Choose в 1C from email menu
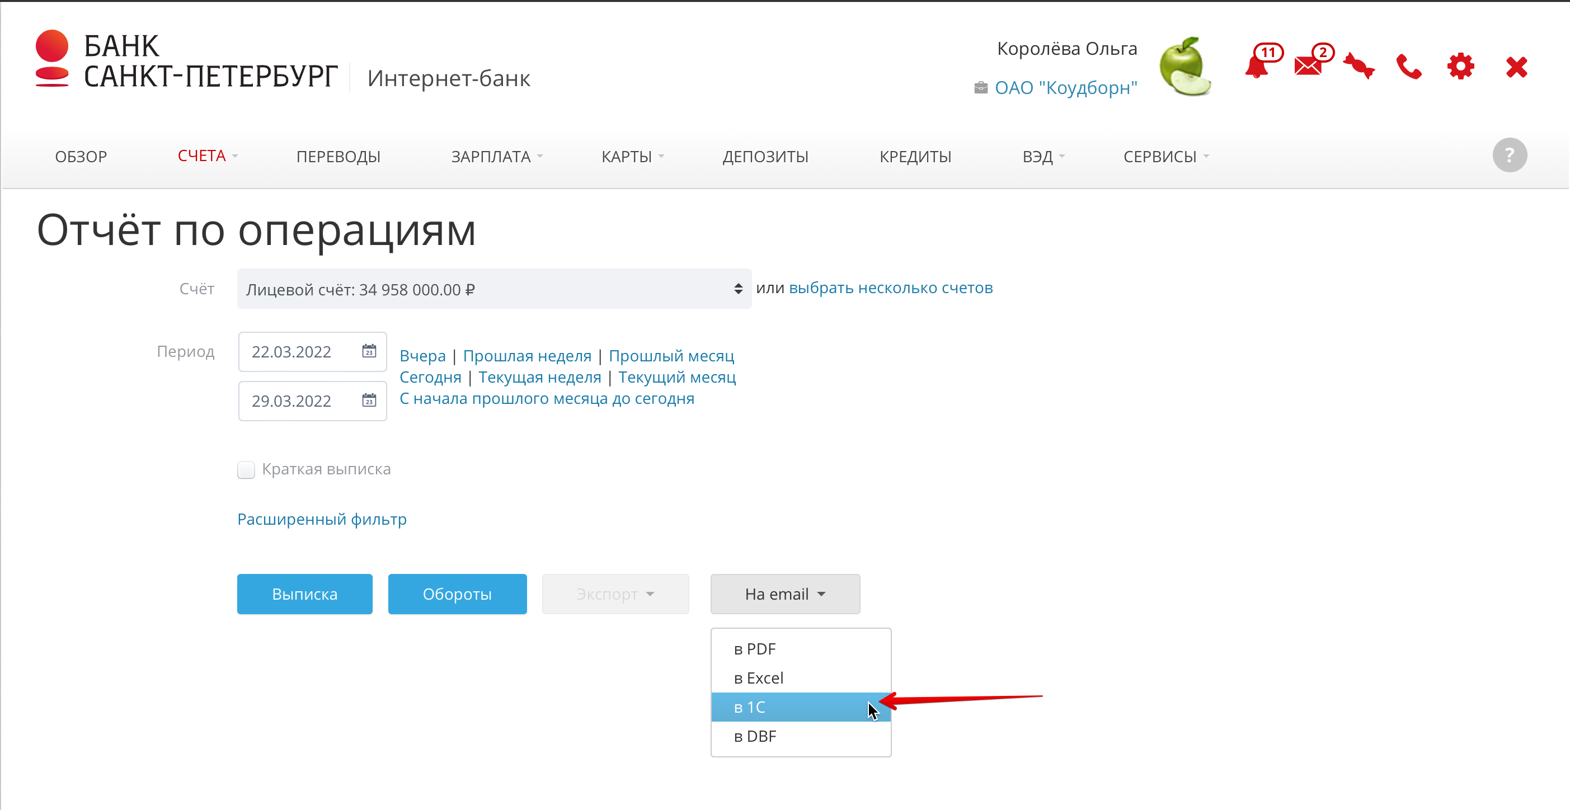 coord(801,707)
